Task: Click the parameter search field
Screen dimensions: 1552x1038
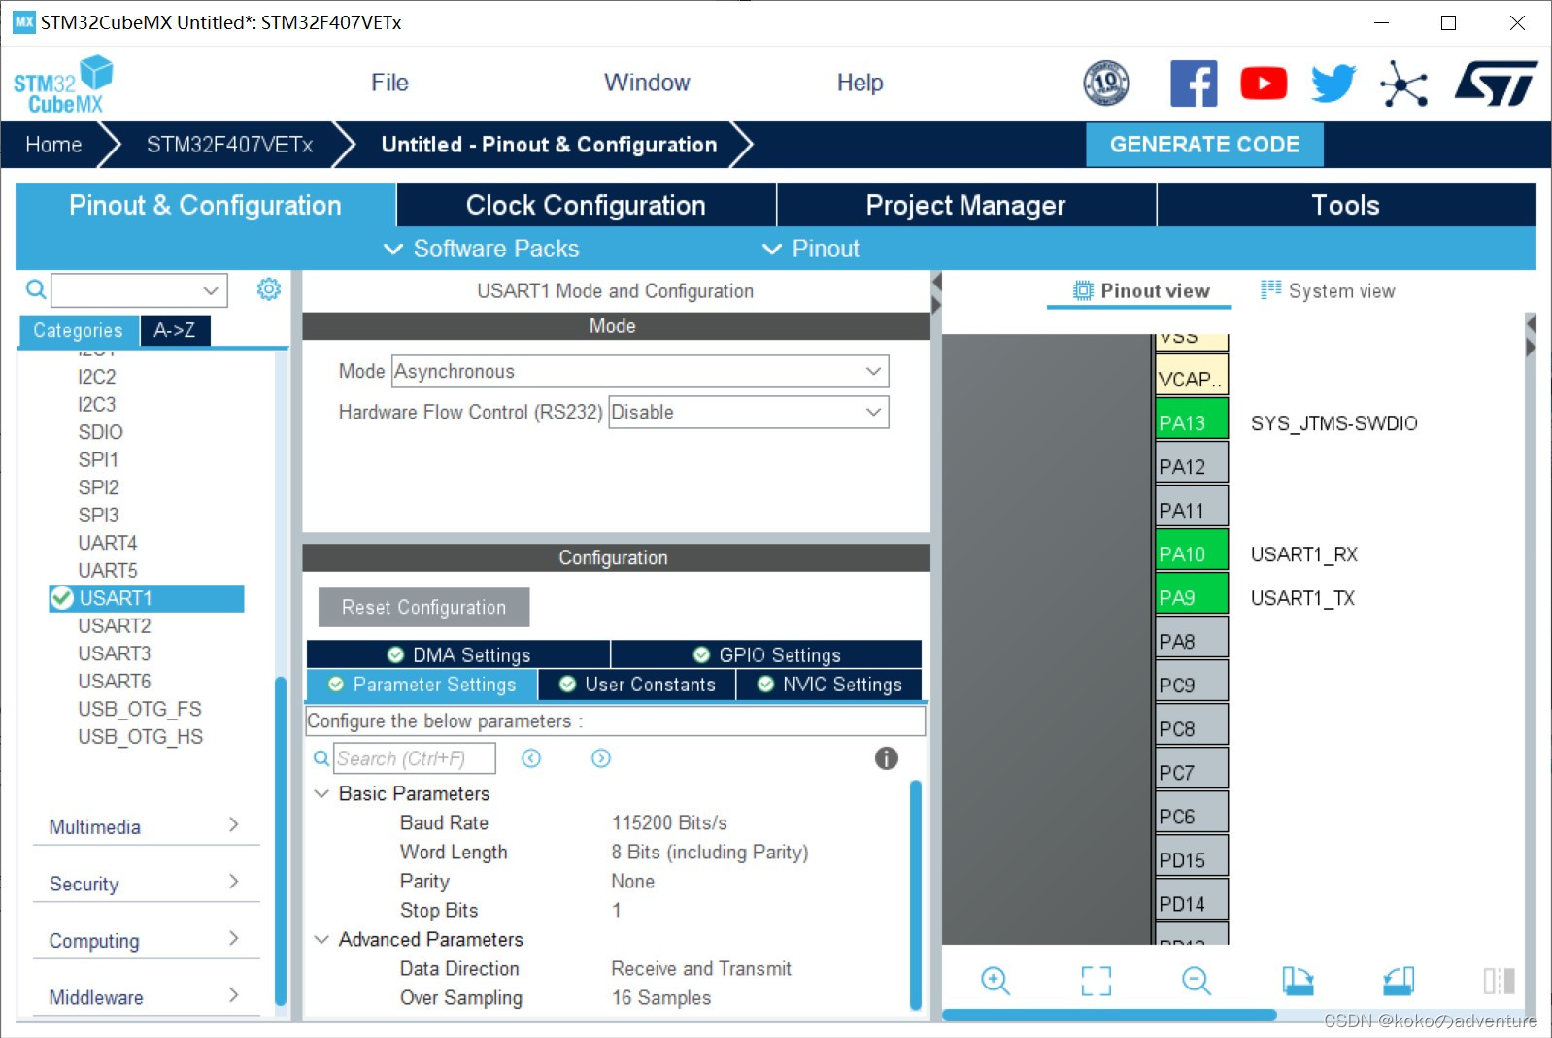Action: (415, 758)
